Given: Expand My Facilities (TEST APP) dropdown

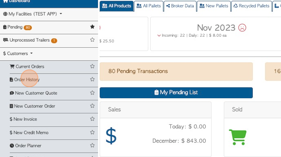Looking at the screenshot, I should 33,14.
